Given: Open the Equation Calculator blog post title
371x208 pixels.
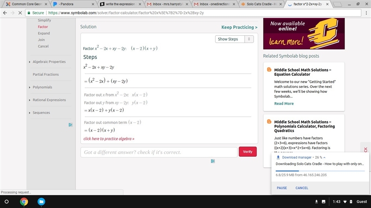Looking at the screenshot, I should pyautogui.click(x=303, y=72).
